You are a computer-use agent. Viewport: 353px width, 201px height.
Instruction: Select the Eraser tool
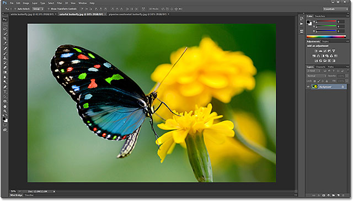click(5, 67)
